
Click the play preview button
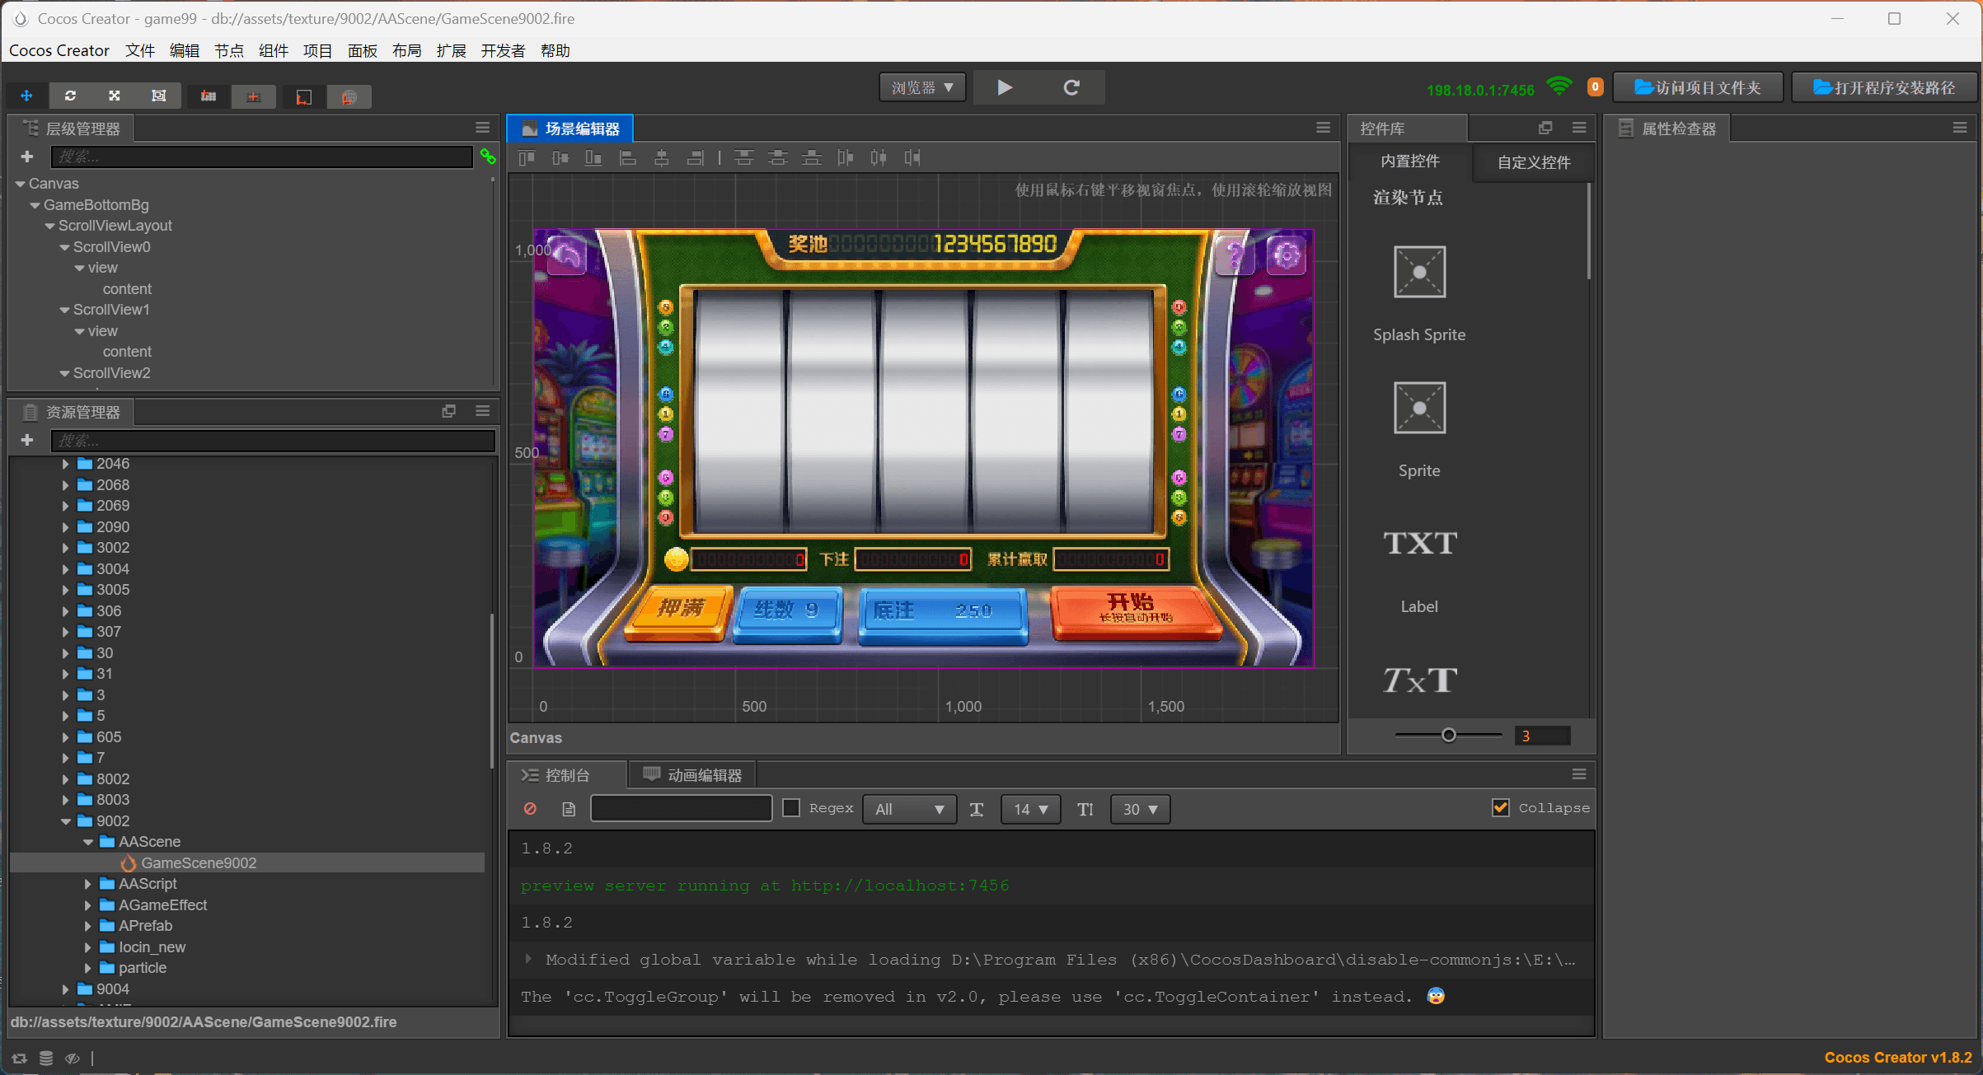click(1004, 87)
